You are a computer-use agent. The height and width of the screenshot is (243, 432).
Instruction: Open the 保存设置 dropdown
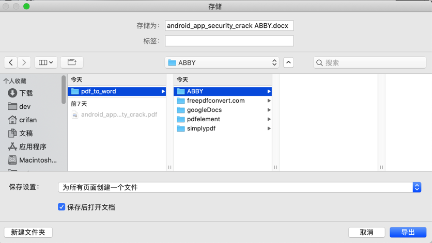(239, 187)
